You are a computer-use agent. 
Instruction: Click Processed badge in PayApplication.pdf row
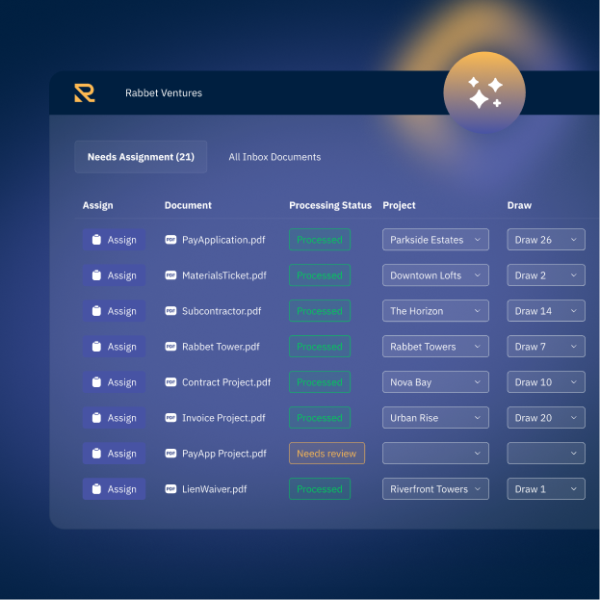(320, 240)
